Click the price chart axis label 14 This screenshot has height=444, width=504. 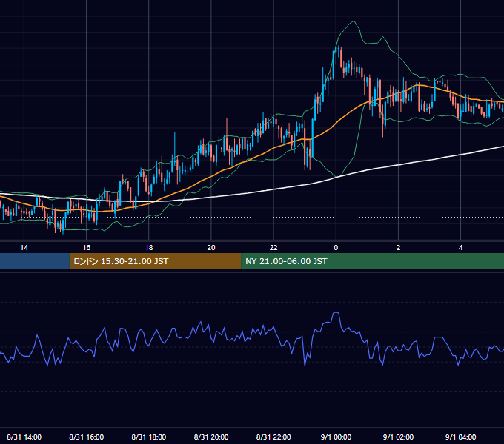tap(24, 248)
